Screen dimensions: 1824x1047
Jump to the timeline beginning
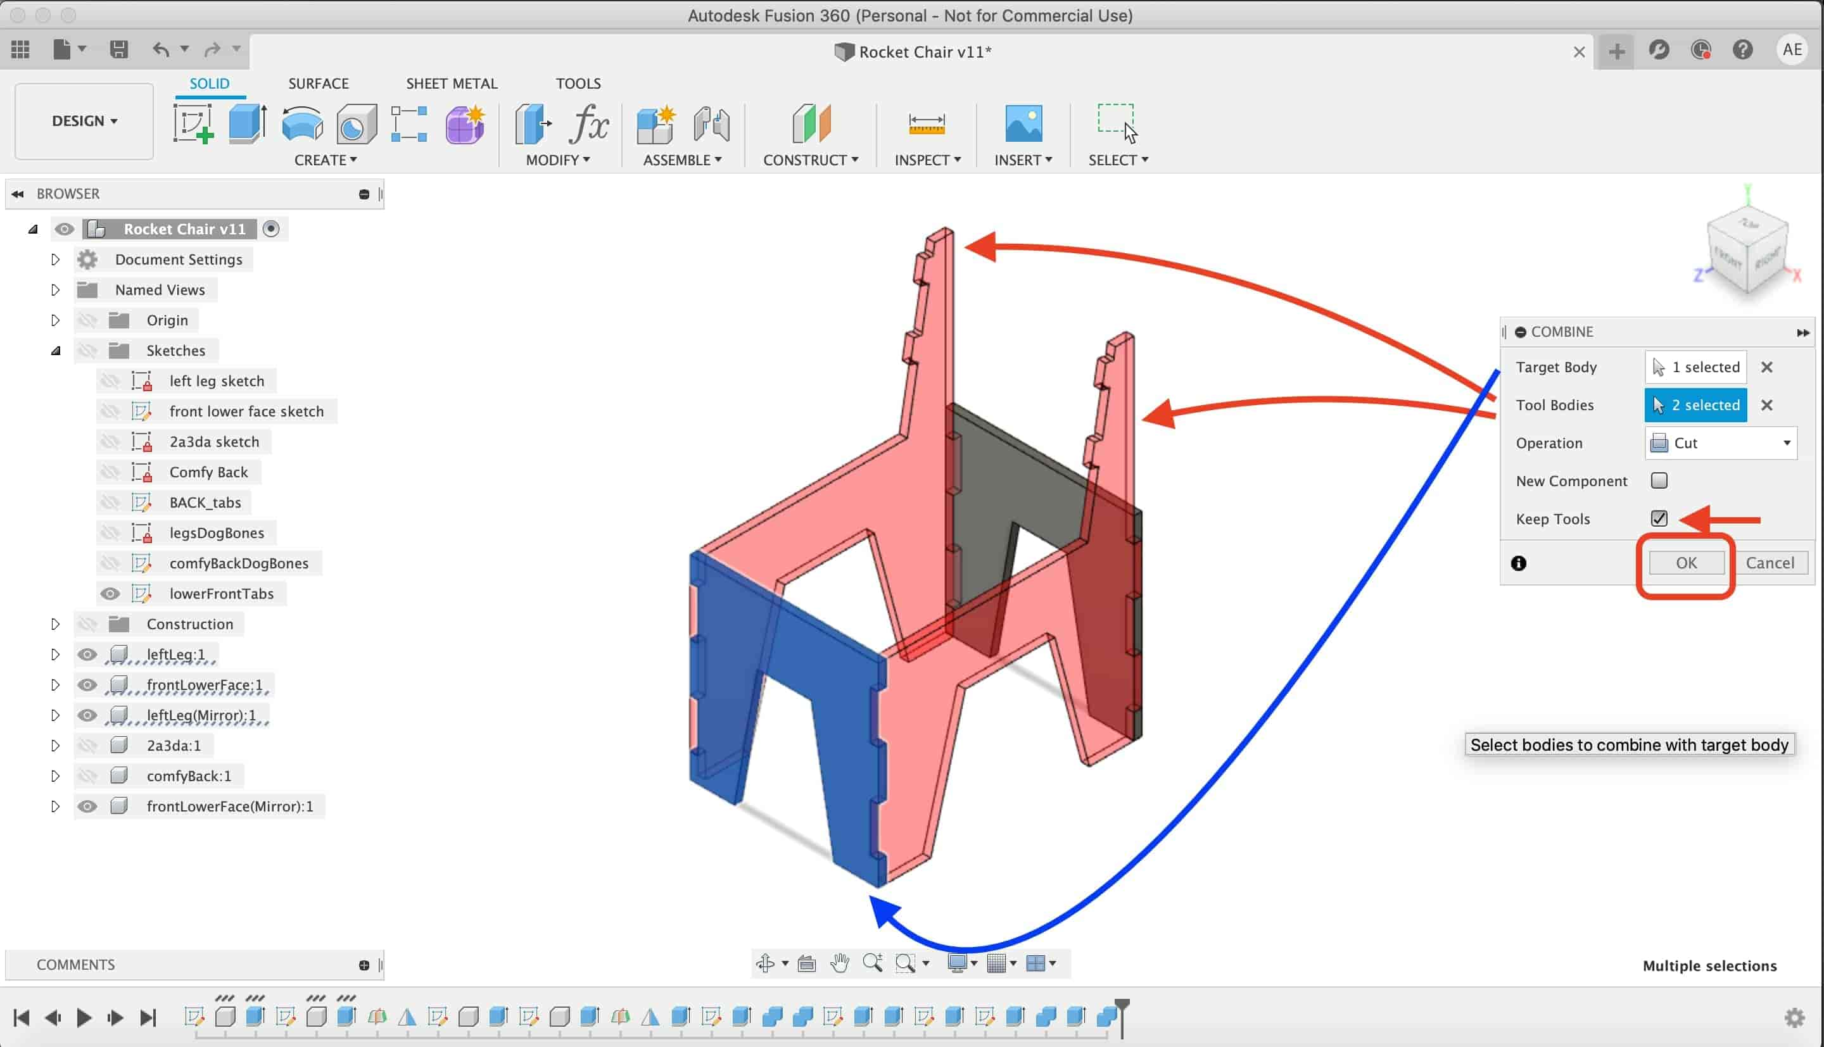[x=21, y=1017]
